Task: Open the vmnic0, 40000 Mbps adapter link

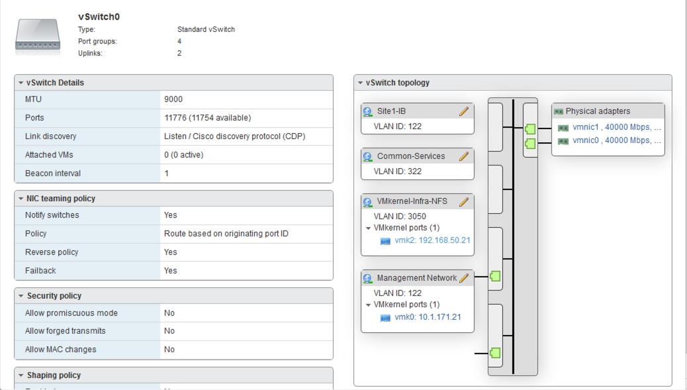Action: point(616,140)
